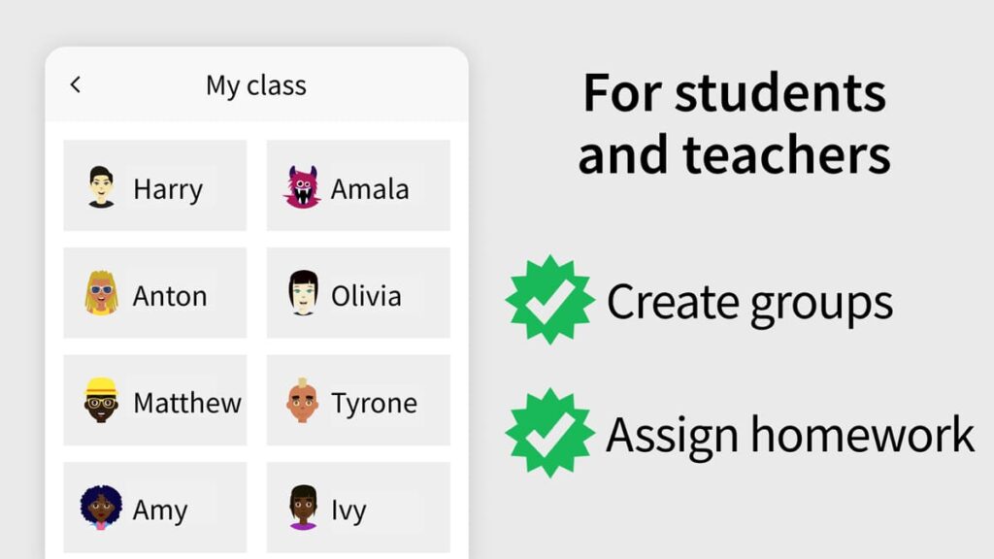The image size is (994, 559).
Task: Click Anton's avatar with sunglasses
Action: point(101,293)
